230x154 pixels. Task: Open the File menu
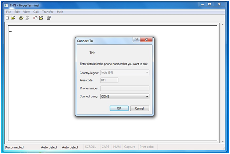click(8, 12)
